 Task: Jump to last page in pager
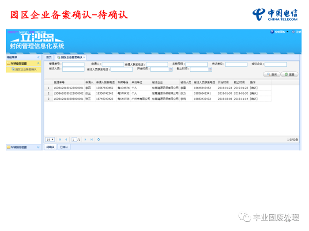click(91, 139)
